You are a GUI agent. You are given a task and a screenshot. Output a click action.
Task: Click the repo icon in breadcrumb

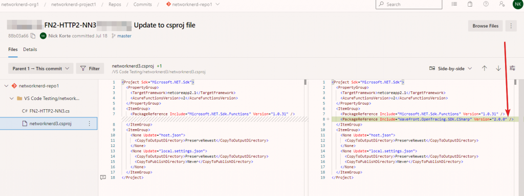[x=168, y=4]
